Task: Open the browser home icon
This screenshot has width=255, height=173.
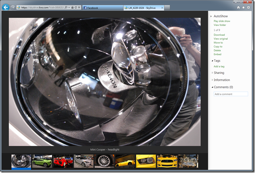Action: click(238, 8)
